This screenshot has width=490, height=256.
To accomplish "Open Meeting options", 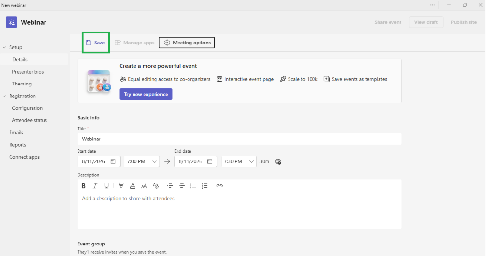I will click(x=187, y=43).
